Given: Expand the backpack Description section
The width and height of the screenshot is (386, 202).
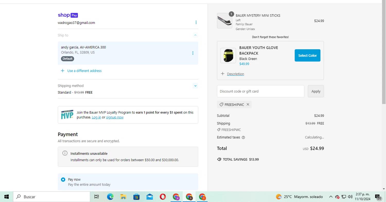Looking at the screenshot, I should point(235,74).
